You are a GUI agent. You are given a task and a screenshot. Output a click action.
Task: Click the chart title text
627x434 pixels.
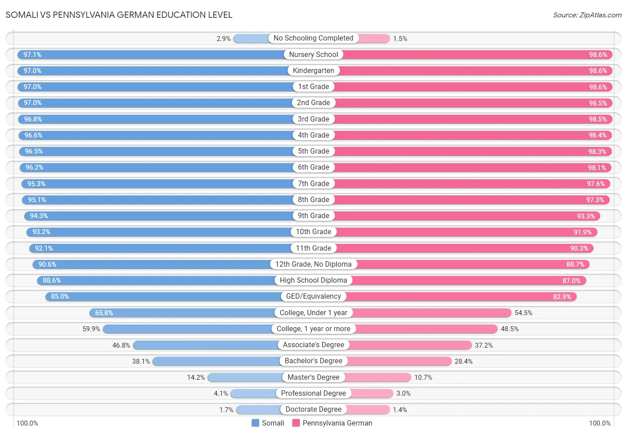coord(119,15)
